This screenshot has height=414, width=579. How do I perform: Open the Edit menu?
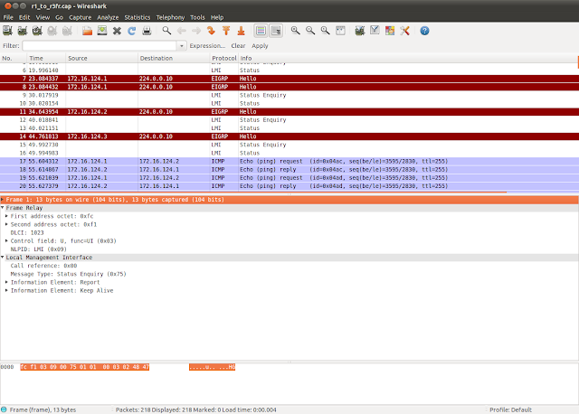[x=24, y=17]
